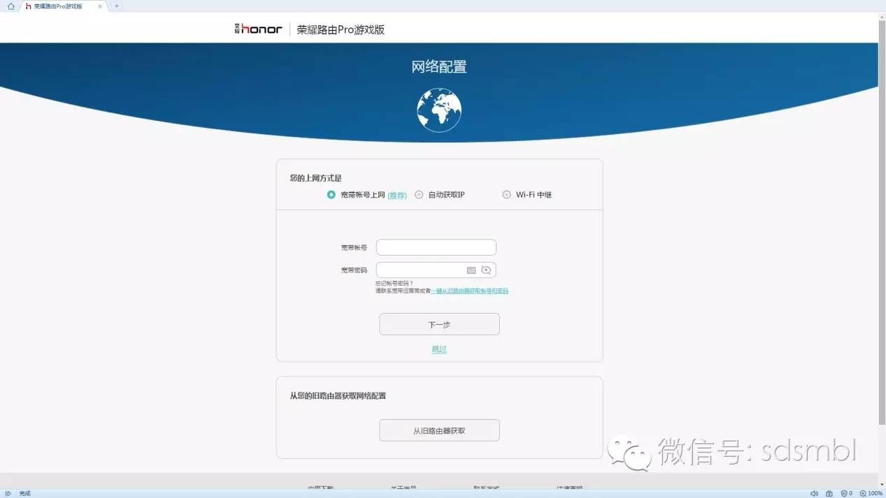Click the 忘记帐号密码？ text
The width and height of the screenshot is (886, 498).
[x=394, y=284]
